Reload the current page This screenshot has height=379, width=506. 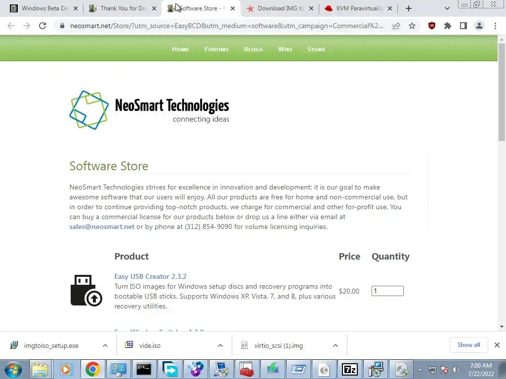coord(42,26)
